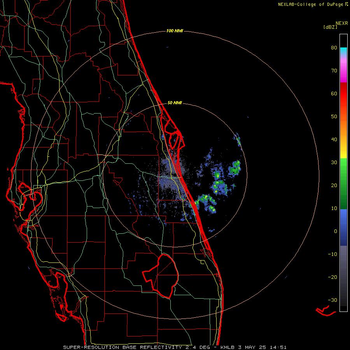Click the [dBZ] unit label
Screen dimensions: 350x350
[x=330, y=27]
